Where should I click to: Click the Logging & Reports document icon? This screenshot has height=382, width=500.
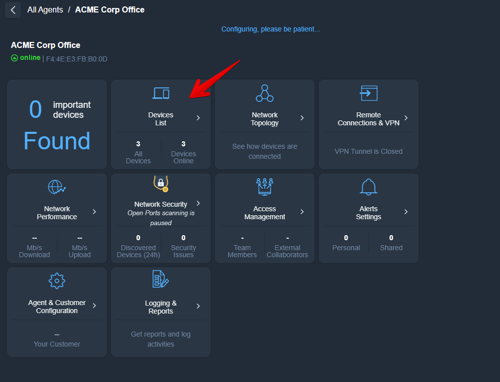click(x=161, y=280)
